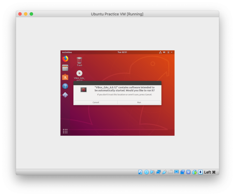Viewport: 235px width, 196px height.
Task: Click the virtualization features V chip icon
Action: click(188, 172)
